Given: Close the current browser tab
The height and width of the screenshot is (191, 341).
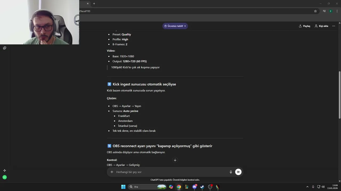Looking at the screenshot, I should (x=88, y=3).
